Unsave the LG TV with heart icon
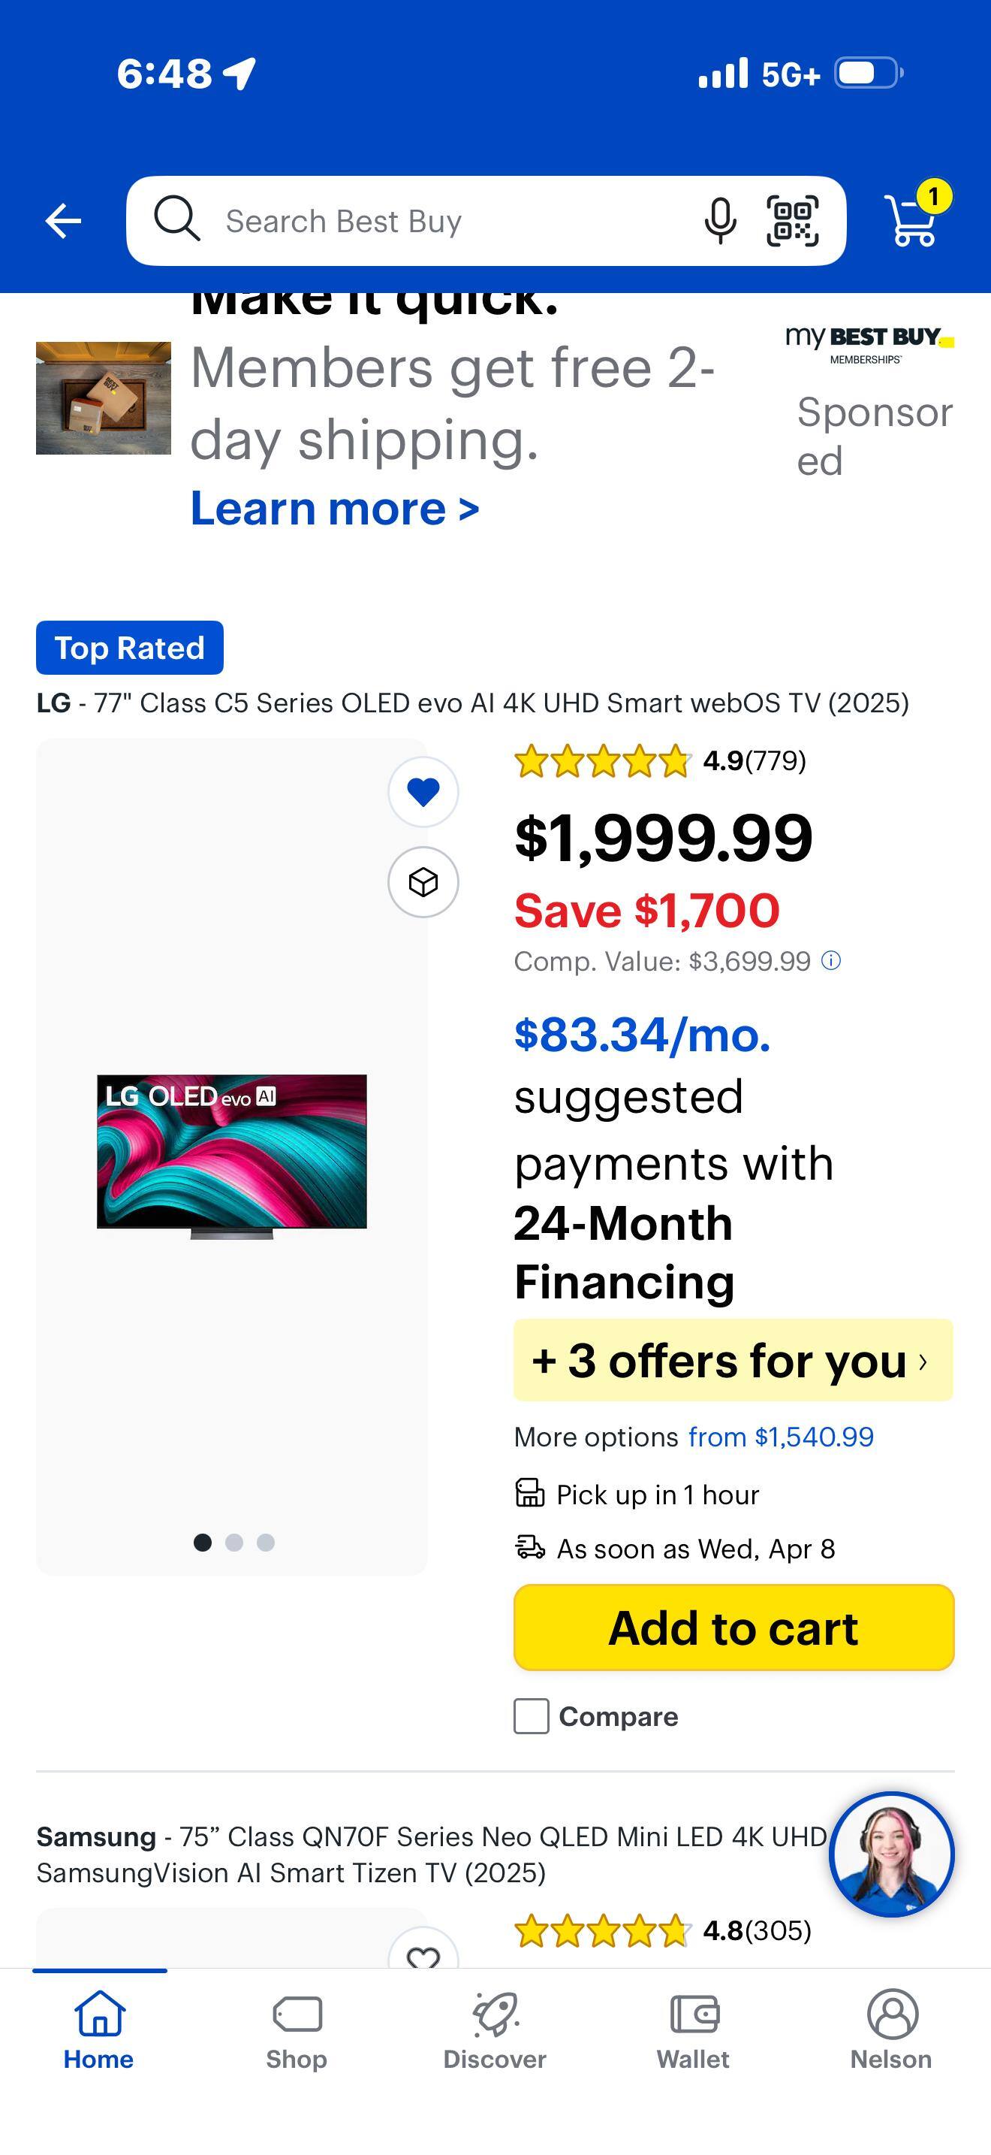 pyautogui.click(x=423, y=791)
